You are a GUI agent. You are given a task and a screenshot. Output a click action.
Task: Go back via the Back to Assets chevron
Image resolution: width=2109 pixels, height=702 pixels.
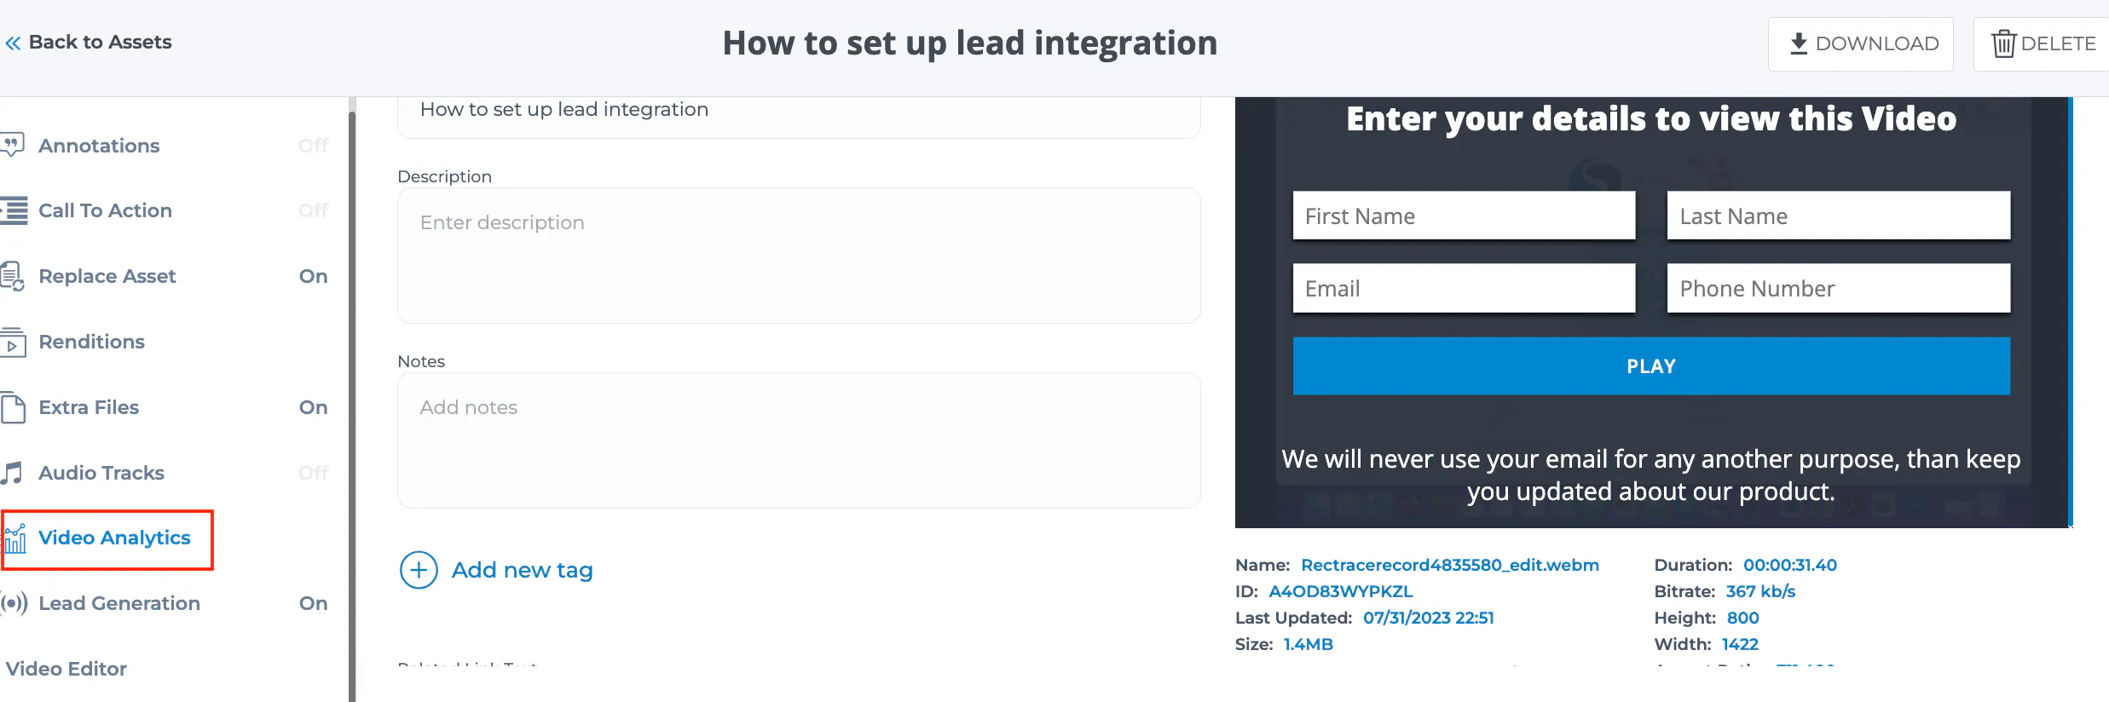13,43
